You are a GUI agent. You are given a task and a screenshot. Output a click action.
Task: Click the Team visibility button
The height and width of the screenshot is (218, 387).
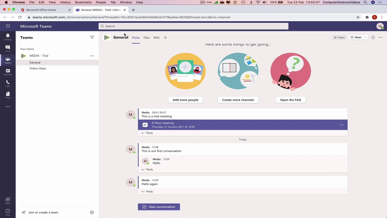click(x=339, y=38)
